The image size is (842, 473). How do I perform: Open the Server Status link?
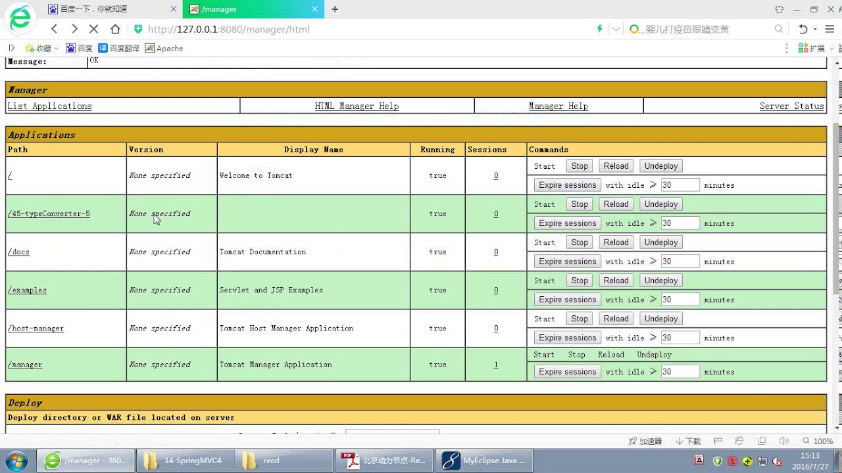[x=791, y=106]
